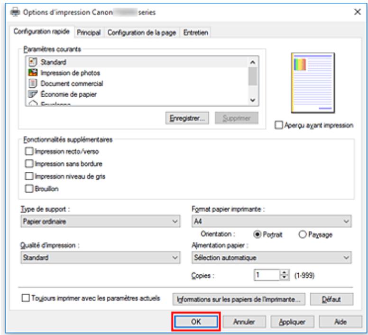The image size is (368, 335).
Task: Enable Impression sans bordure
Action: pyautogui.click(x=29, y=164)
